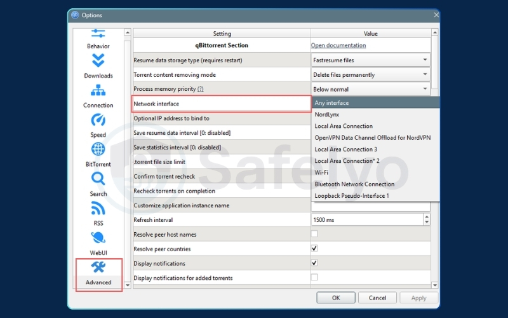Click the Cancel button
The image size is (508, 318).
(377, 298)
